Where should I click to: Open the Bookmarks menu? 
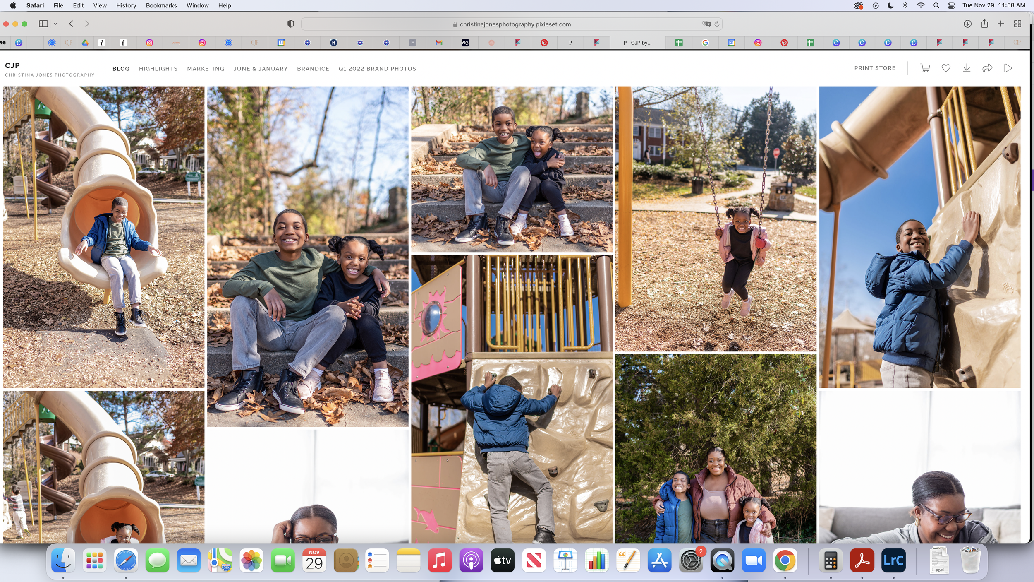click(x=161, y=5)
